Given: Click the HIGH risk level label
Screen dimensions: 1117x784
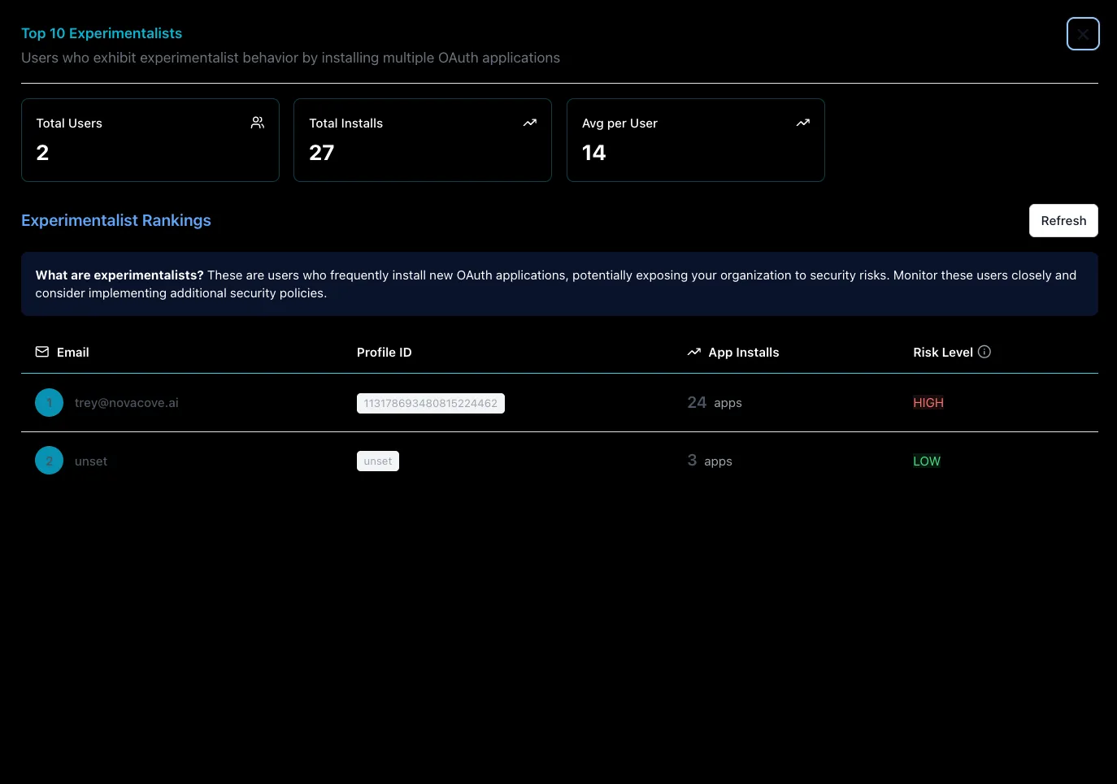Looking at the screenshot, I should 928,403.
